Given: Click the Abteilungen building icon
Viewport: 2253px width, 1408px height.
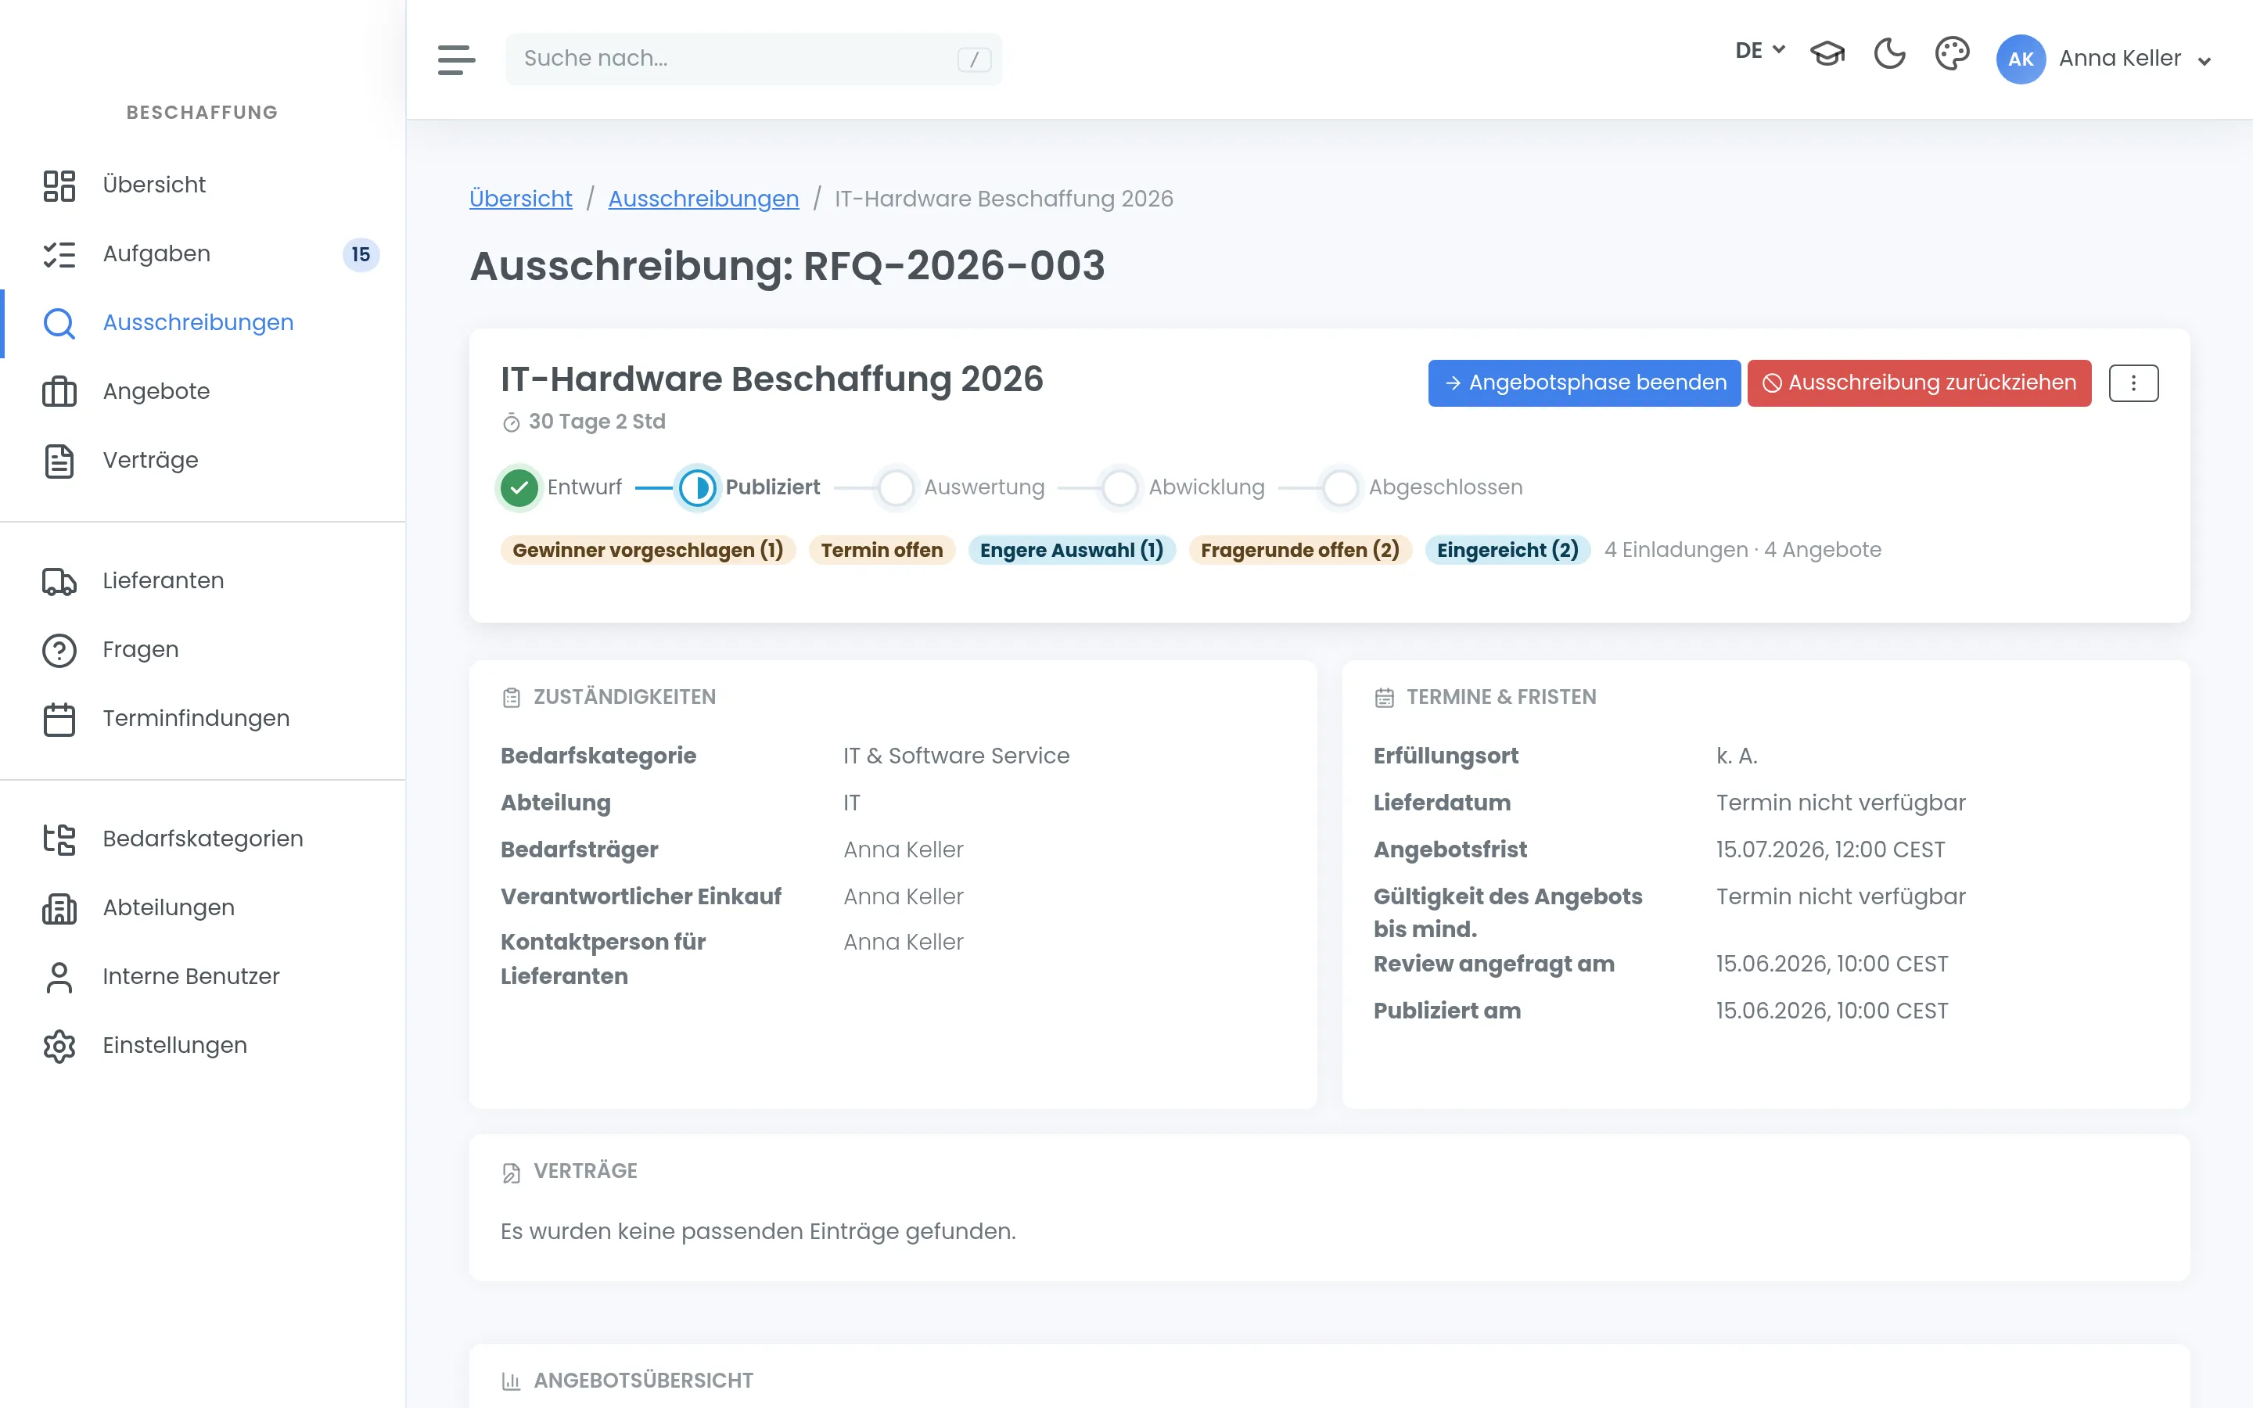Looking at the screenshot, I should coord(59,908).
